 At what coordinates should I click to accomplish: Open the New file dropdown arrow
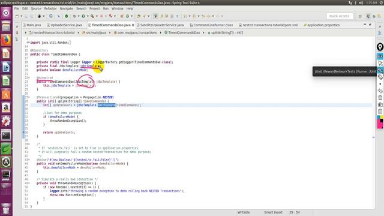22,16
